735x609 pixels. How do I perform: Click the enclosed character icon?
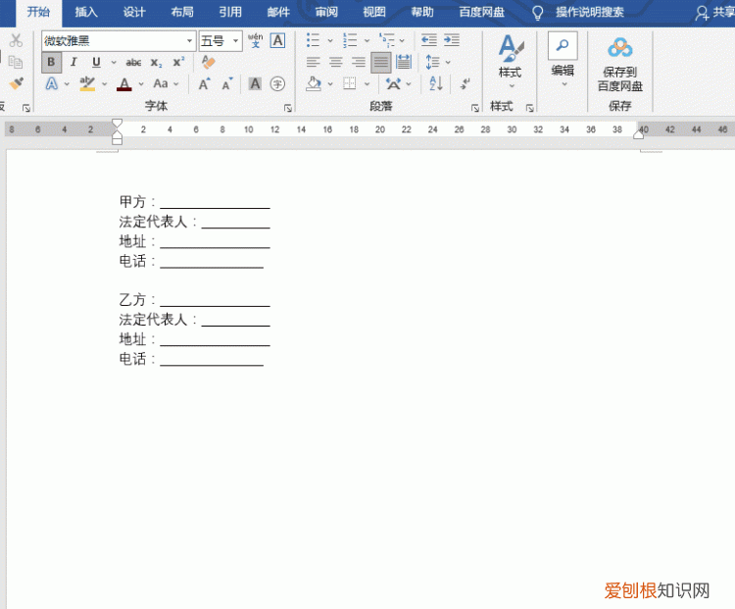(277, 84)
